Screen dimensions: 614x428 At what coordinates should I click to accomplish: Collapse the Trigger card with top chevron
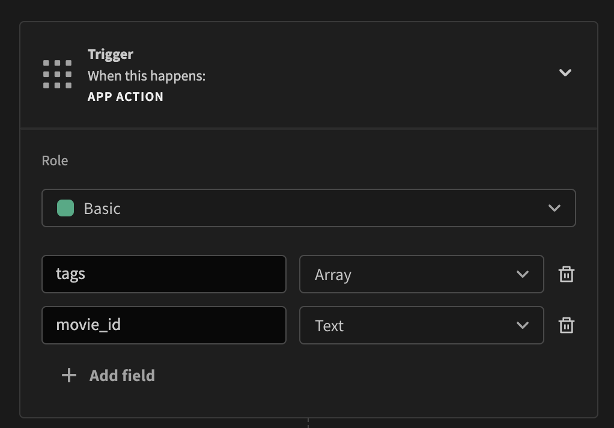[x=565, y=72]
